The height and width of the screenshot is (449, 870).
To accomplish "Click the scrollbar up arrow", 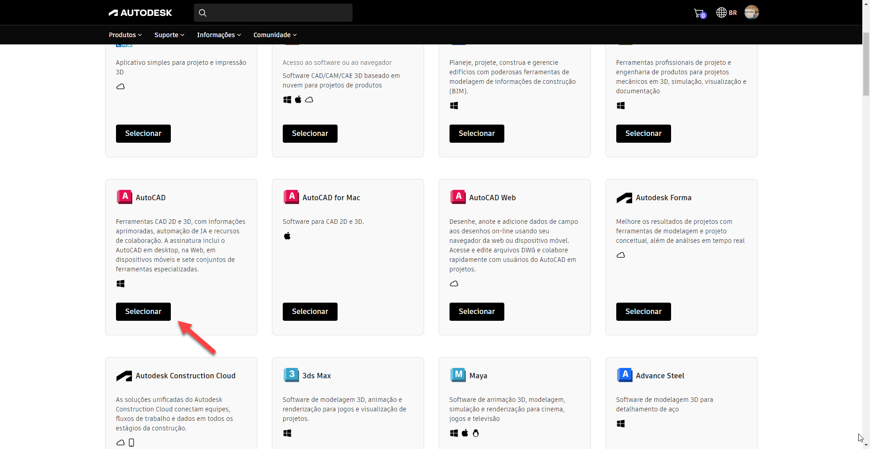I will click(x=866, y=4).
